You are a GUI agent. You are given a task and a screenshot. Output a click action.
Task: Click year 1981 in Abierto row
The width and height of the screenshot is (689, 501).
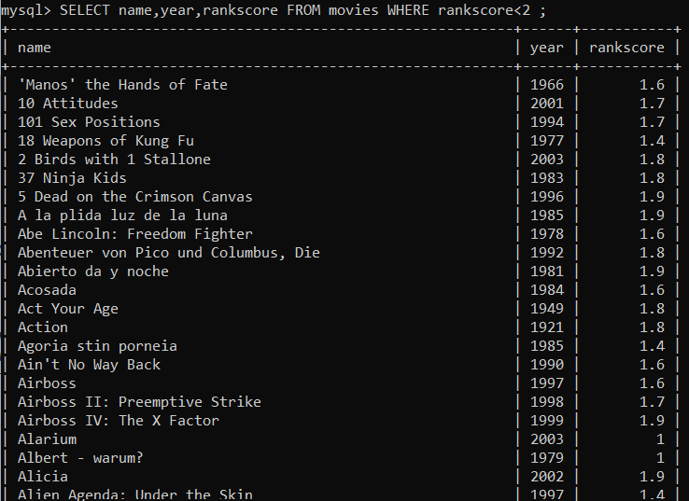pyautogui.click(x=547, y=271)
